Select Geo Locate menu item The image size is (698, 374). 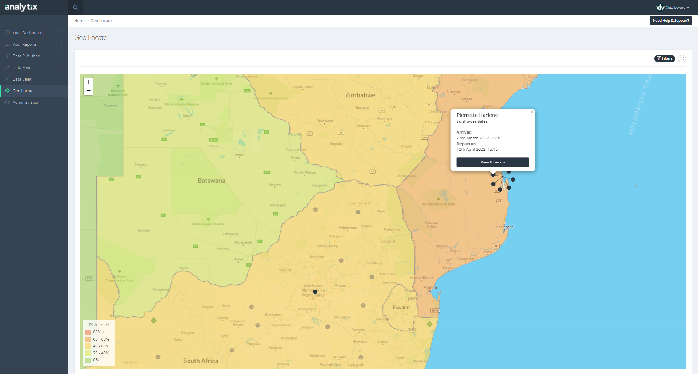point(34,91)
